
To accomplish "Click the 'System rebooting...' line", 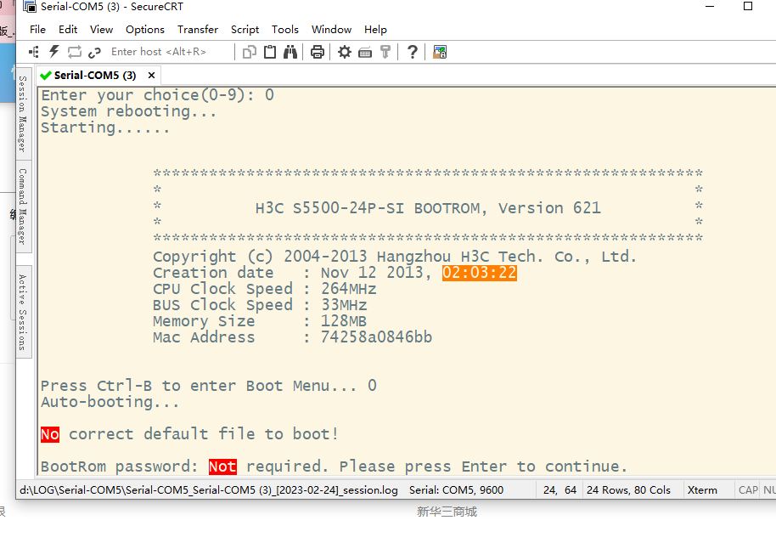I will 129,111.
